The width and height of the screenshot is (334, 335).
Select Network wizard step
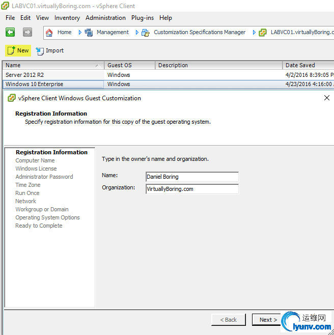click(x=25, y=201)
